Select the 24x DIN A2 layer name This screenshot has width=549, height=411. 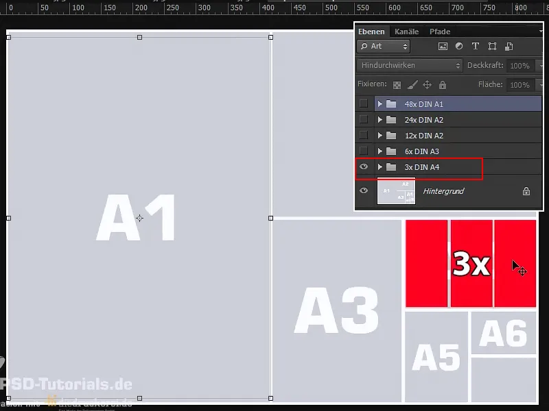[423, 120]
